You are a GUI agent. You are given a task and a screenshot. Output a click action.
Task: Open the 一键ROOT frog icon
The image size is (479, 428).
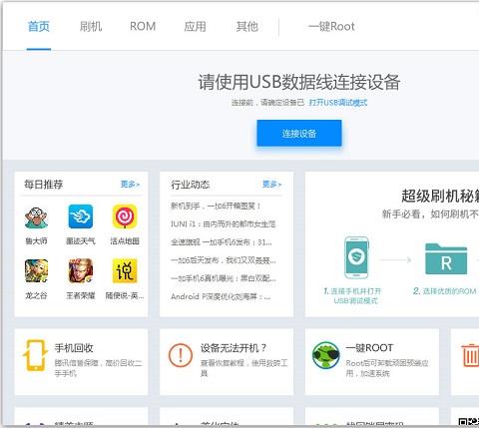pos(325,355)
